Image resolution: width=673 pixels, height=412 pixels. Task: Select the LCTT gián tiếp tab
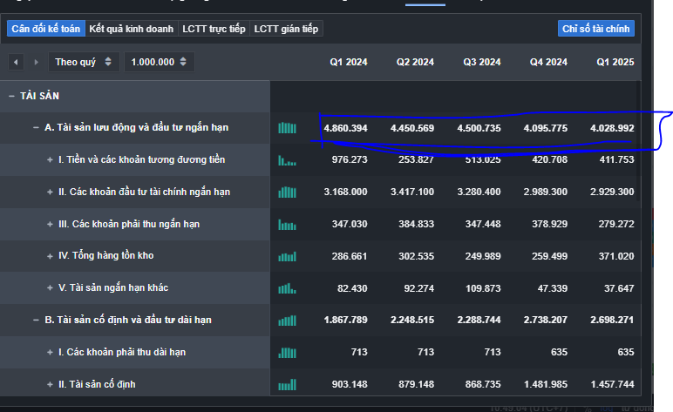coord(287,29)
